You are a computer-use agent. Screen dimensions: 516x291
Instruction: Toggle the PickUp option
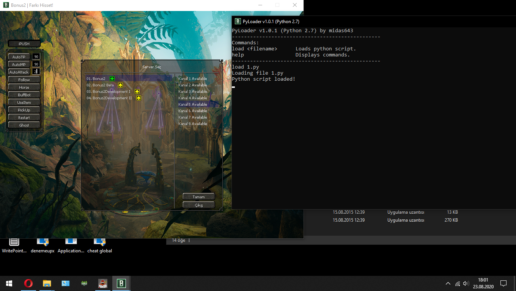coord(24,110)
